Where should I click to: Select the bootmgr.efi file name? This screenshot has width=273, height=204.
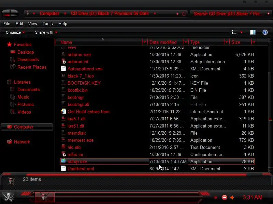click(x=78, y=104)
